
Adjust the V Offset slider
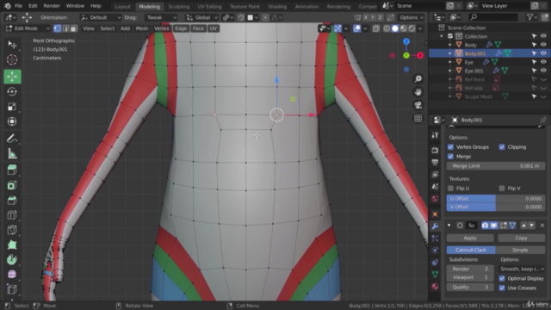[x=496, y=207]
